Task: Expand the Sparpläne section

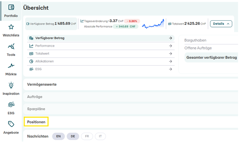Action: pyautogui.click(x=36, y=109)
